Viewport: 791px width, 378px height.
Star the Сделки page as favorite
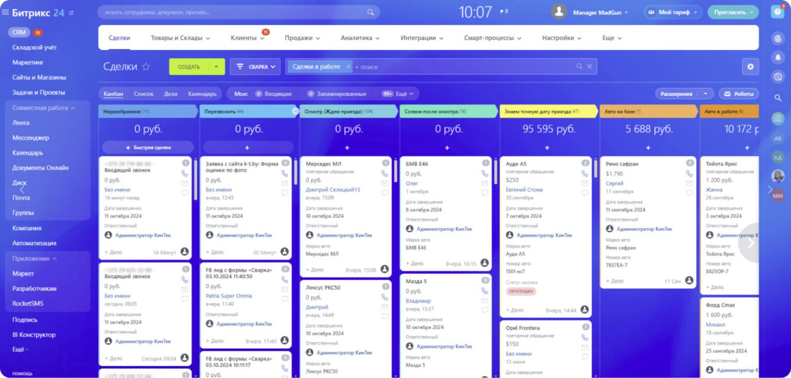[146, 67]
